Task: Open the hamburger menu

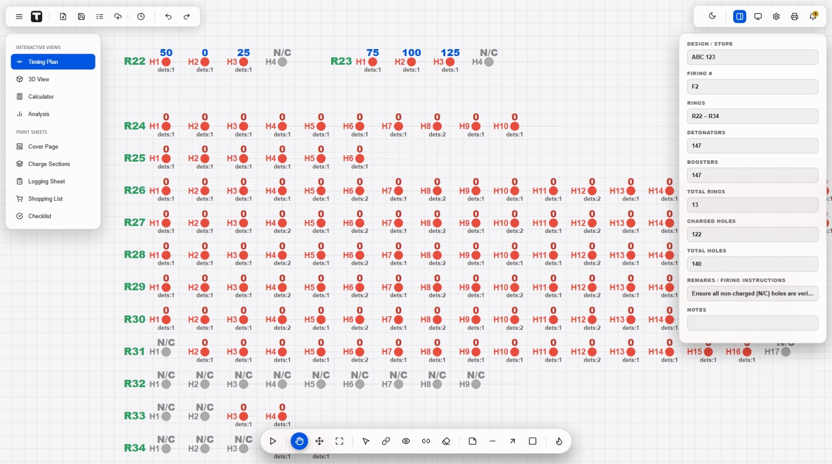Action: pos(19,17)
